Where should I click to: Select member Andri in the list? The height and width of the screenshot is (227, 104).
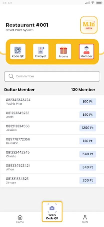pos(52,115)
